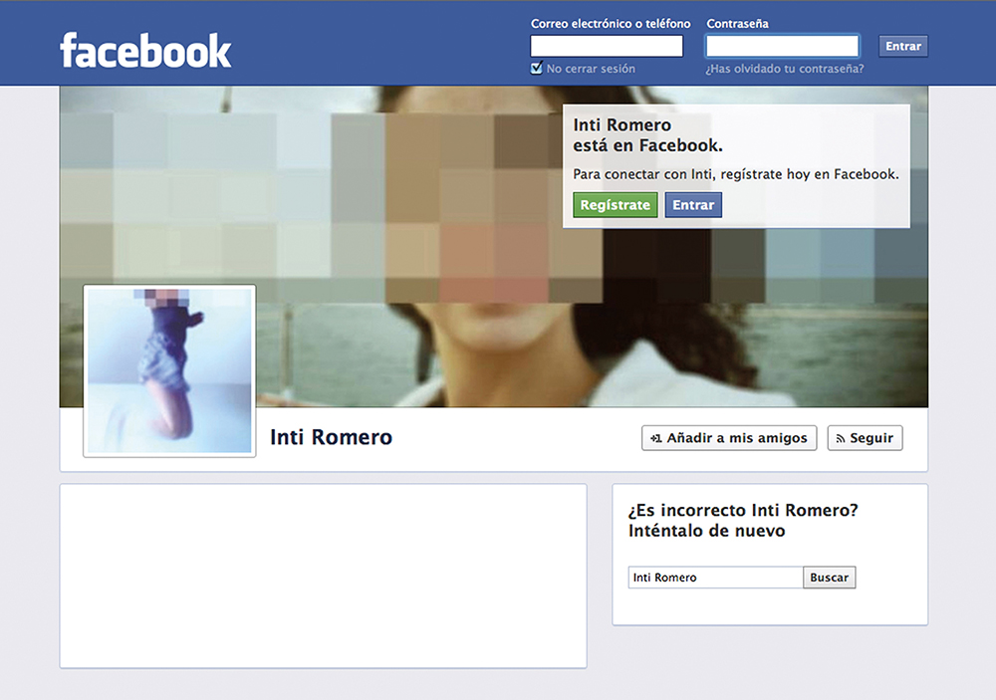
Task: Focus the 'Contraseña' password field
Action: (x=783, y=46)
